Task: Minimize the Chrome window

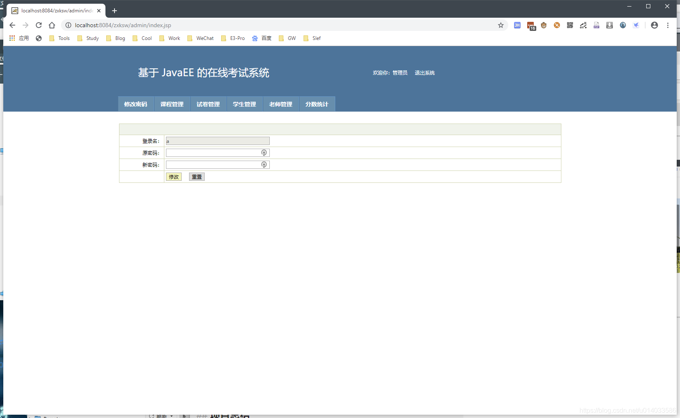Action: pos(629,6)
